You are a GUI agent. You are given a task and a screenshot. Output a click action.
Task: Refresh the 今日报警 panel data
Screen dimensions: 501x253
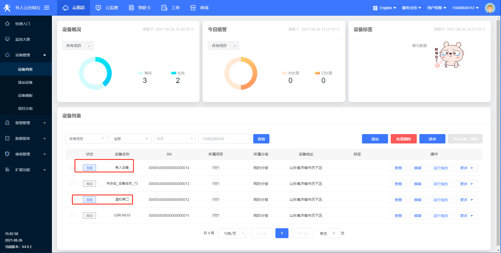[x=338, y=29]
